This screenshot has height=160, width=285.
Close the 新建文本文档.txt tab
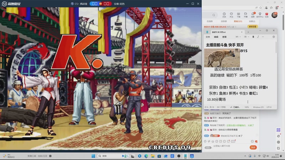[x=242, y=32]
